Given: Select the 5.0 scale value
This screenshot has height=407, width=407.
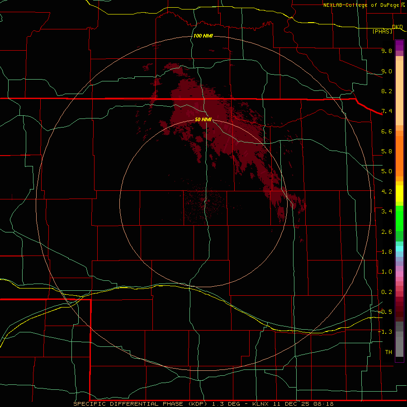Looking at the screenshot, I should click(x=387, y=171).
